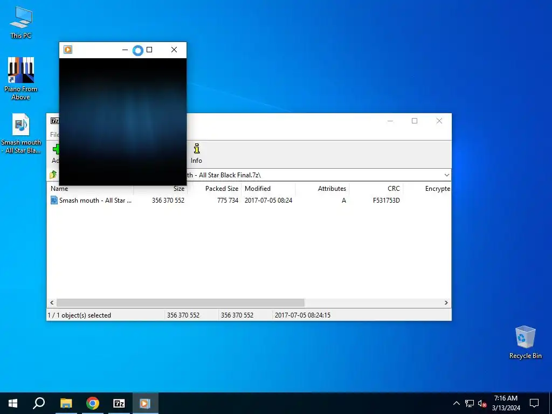Open the notification center
This screenshot has width=552, height=414.
point(534,403)
